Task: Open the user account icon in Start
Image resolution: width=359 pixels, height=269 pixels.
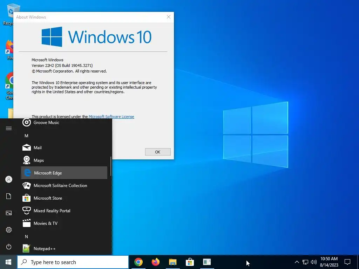Action: coord(9,179)
